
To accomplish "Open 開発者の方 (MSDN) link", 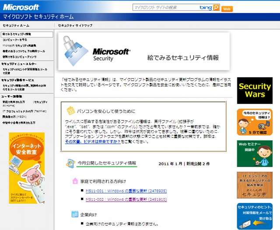I will coord(14,117).
